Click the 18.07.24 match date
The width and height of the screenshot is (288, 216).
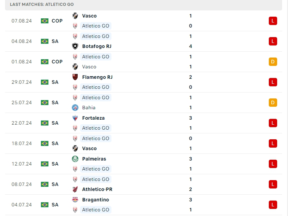point(22,143)
